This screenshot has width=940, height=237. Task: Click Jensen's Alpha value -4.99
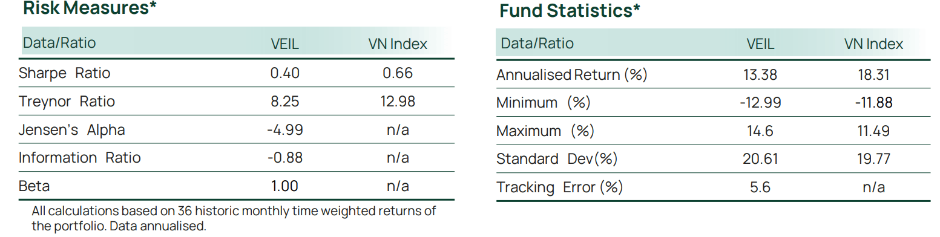tap(285, 129)
